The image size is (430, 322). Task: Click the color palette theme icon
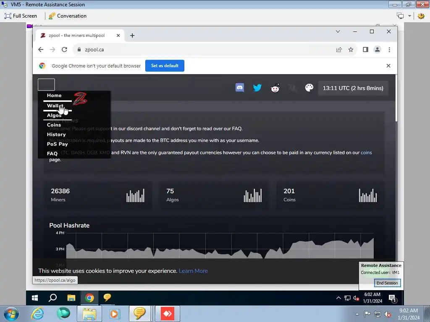point(309,88)
